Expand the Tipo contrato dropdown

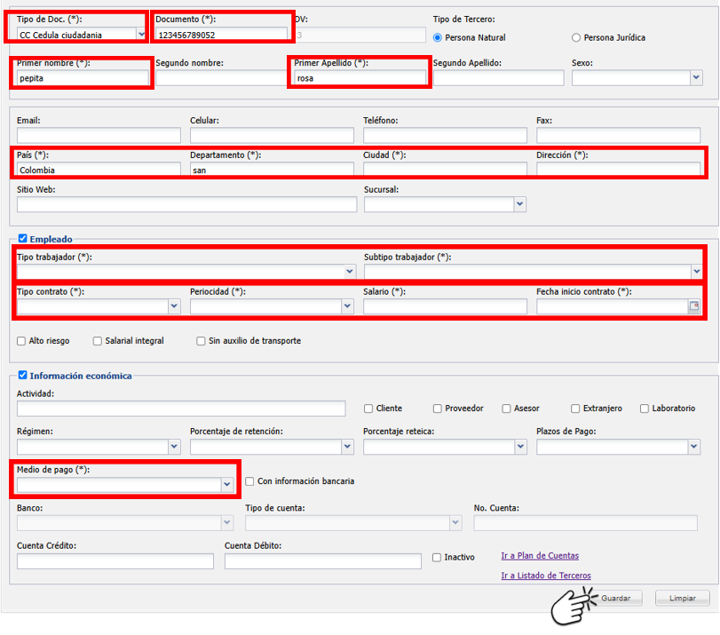[174, 306]
